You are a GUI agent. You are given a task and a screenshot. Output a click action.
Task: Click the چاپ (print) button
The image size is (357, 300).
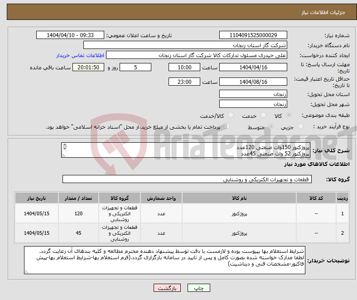click(x=198, y=288)
